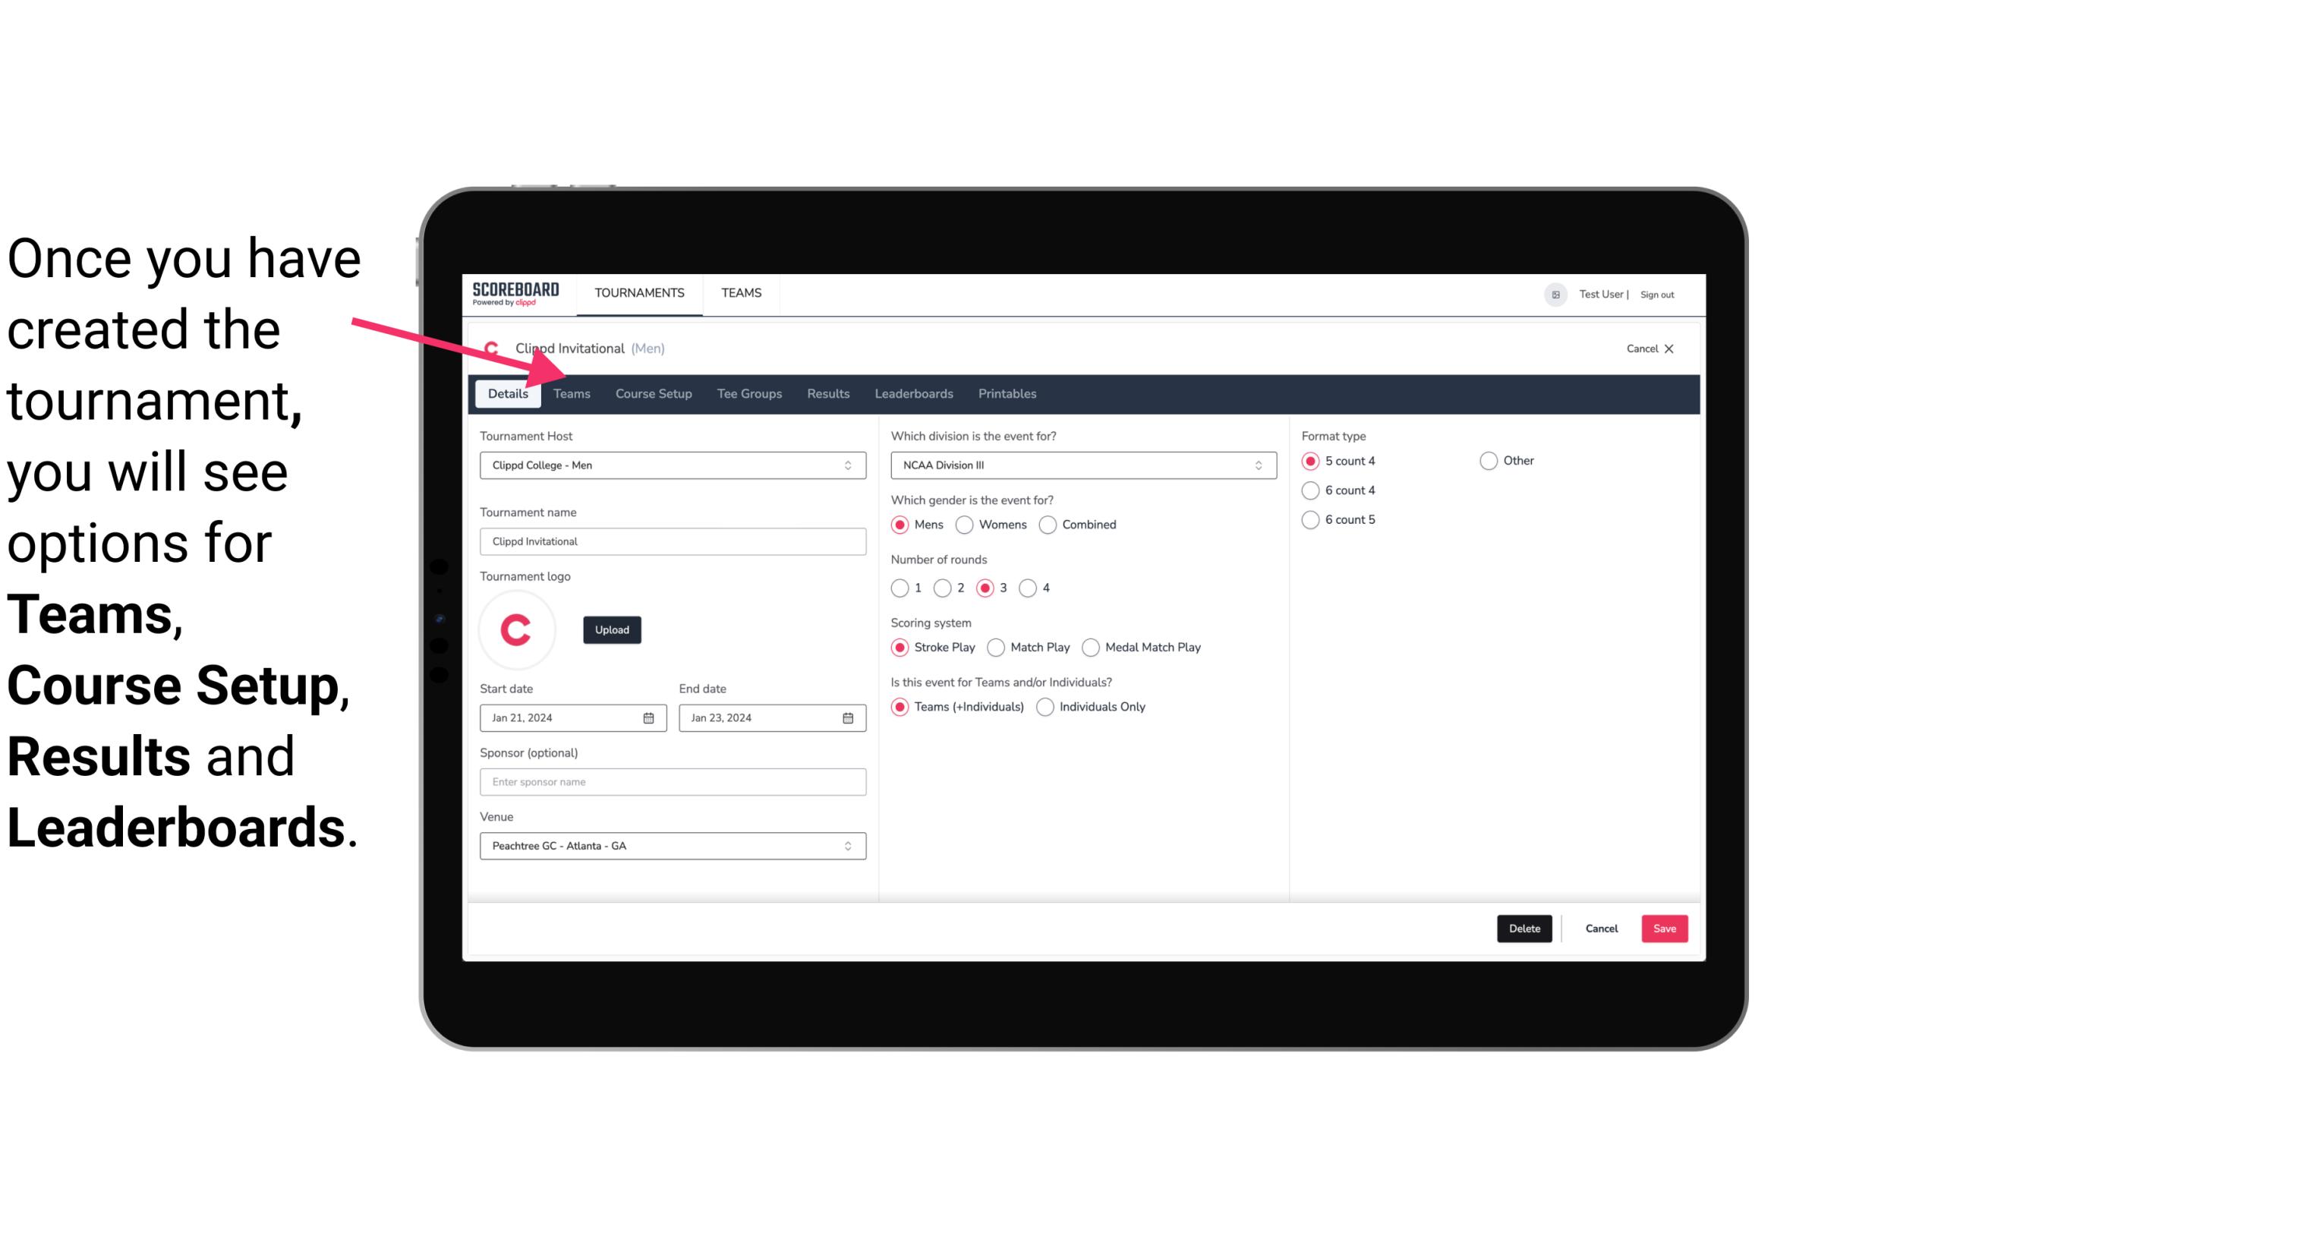
Task: Switch to the Course Setup tab
Action: click(x=654, y=393)
